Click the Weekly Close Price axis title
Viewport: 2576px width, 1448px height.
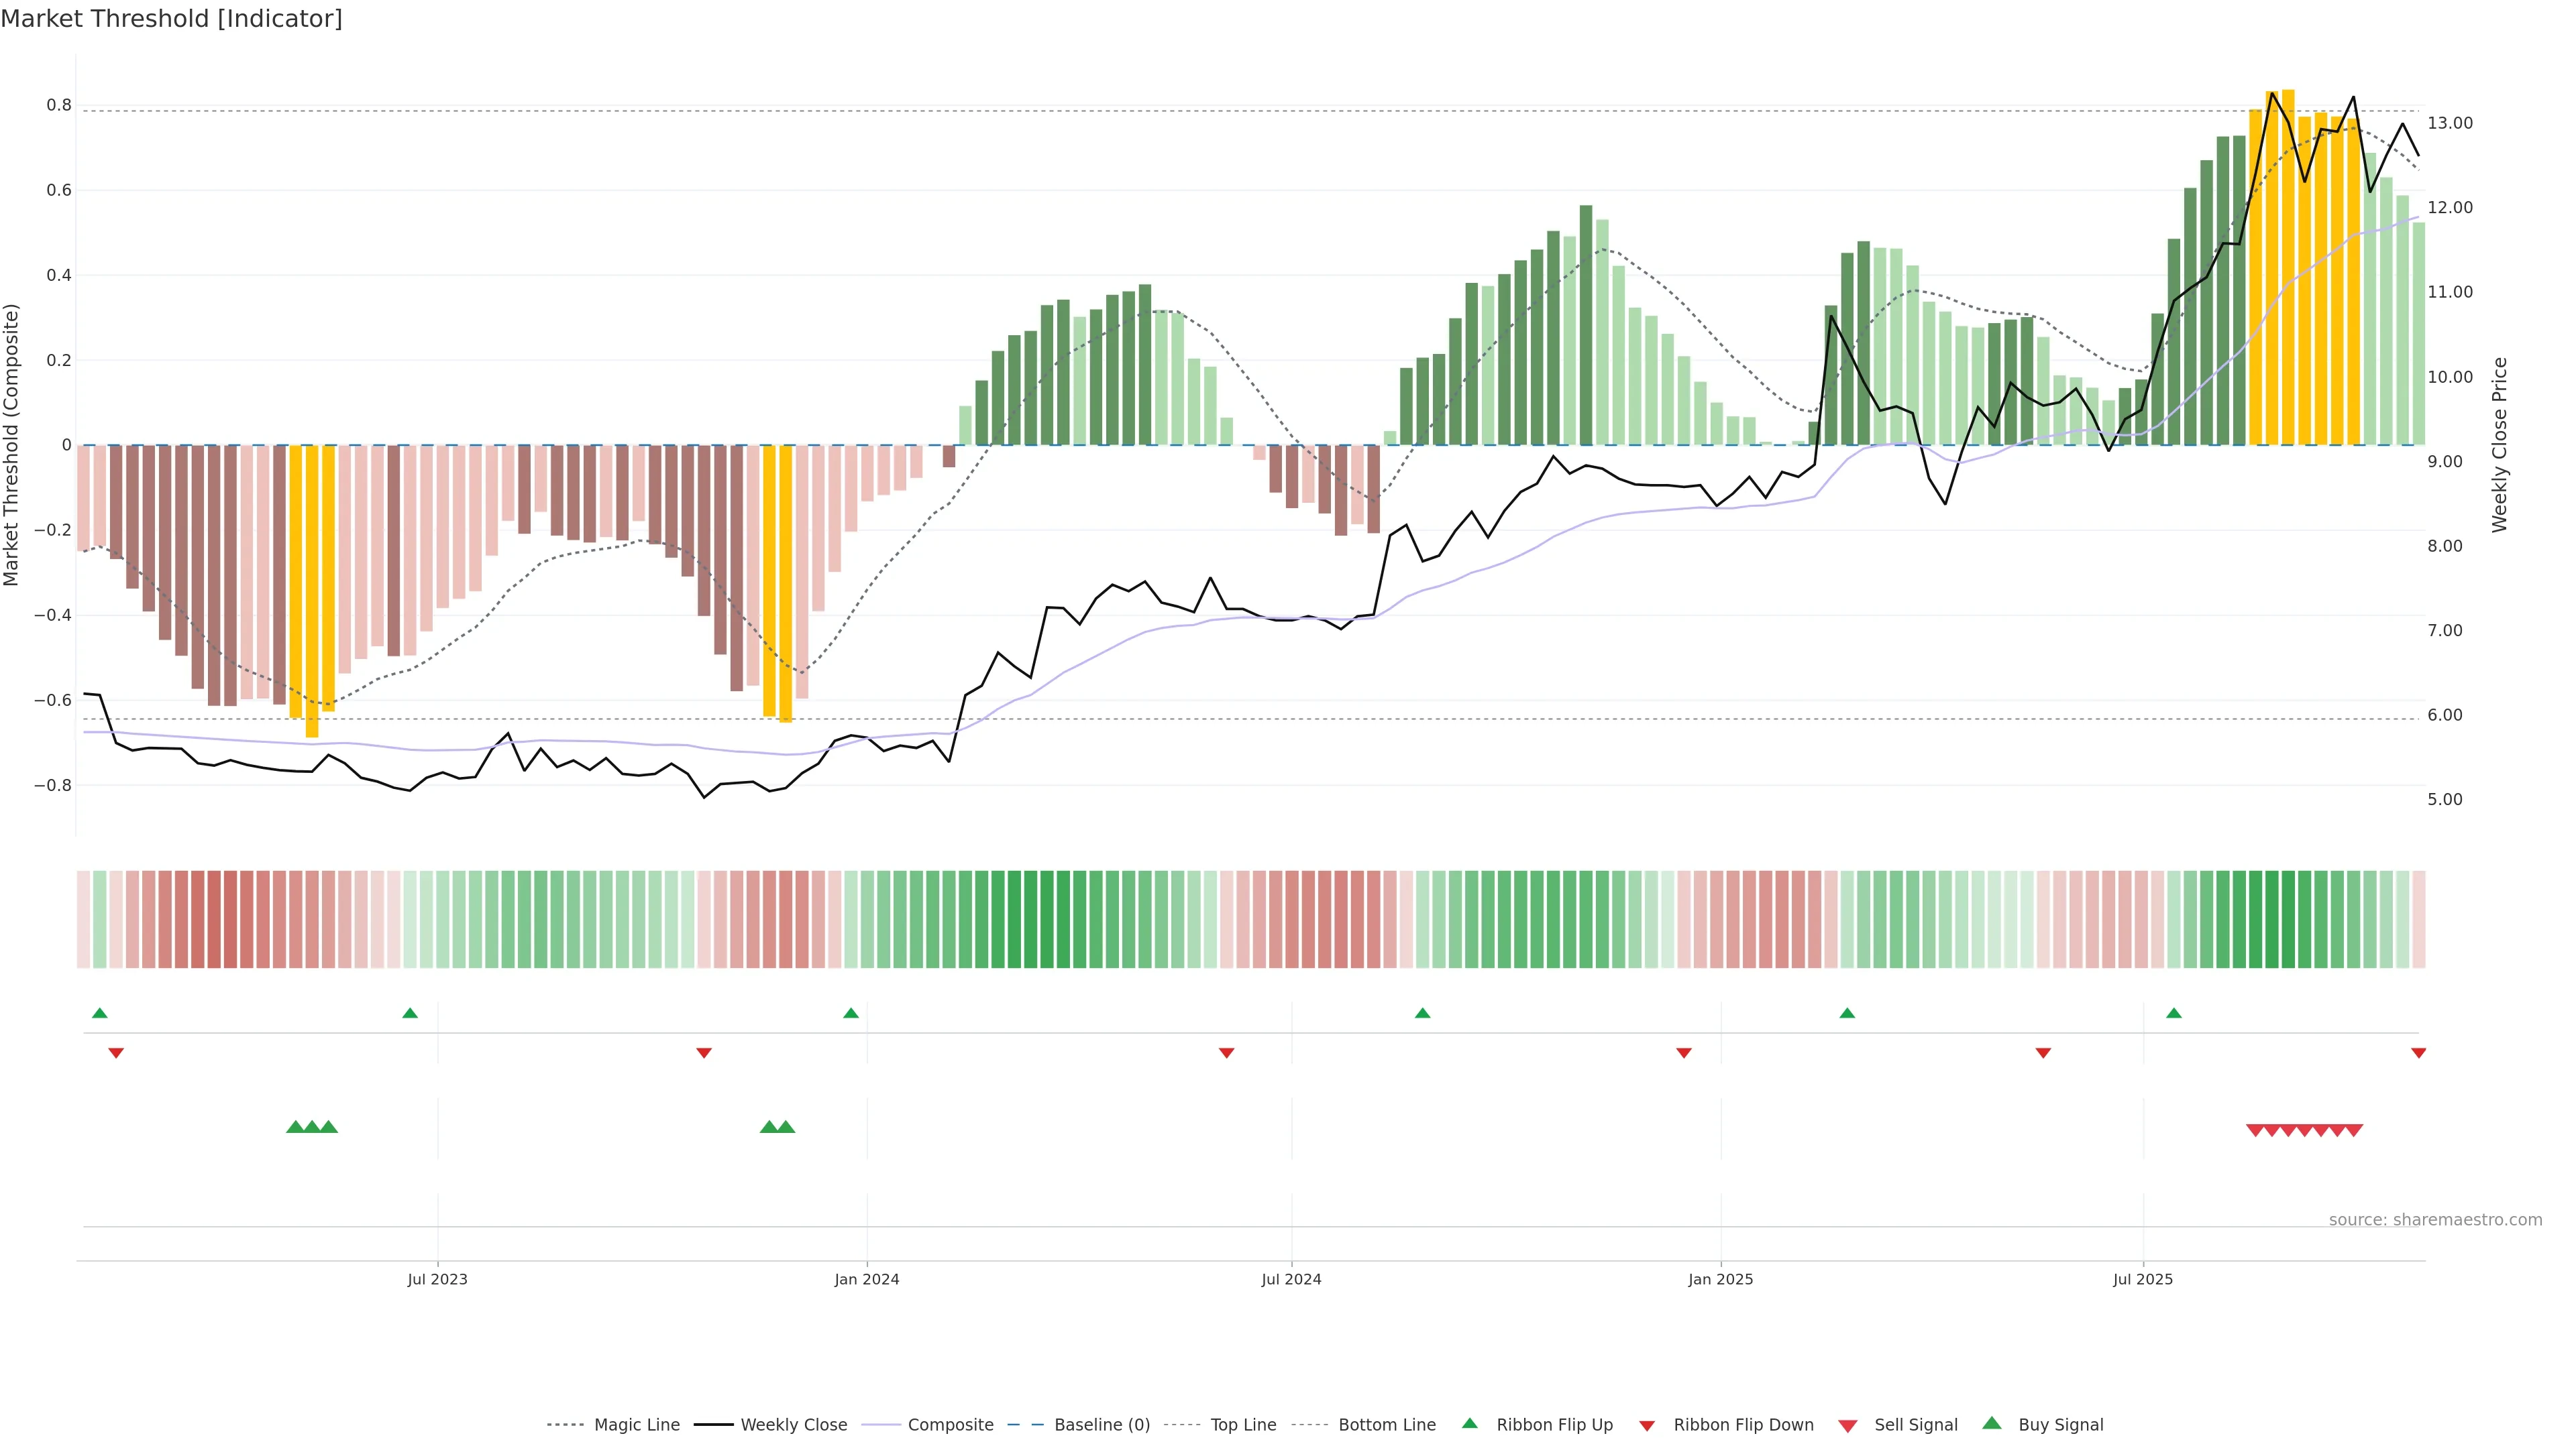[x=2499, y=444]
